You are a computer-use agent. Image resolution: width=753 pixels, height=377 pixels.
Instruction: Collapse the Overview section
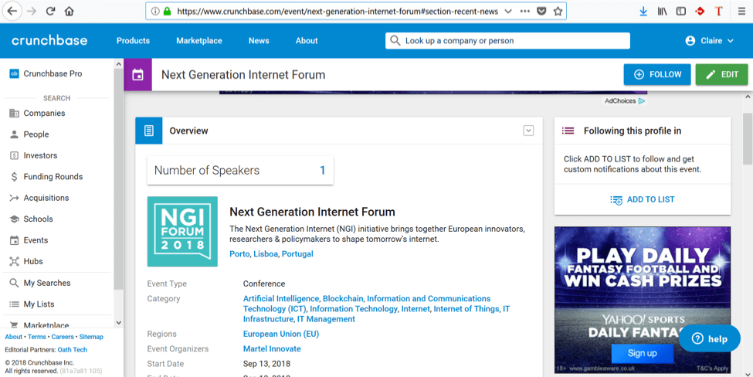point(529,131)
